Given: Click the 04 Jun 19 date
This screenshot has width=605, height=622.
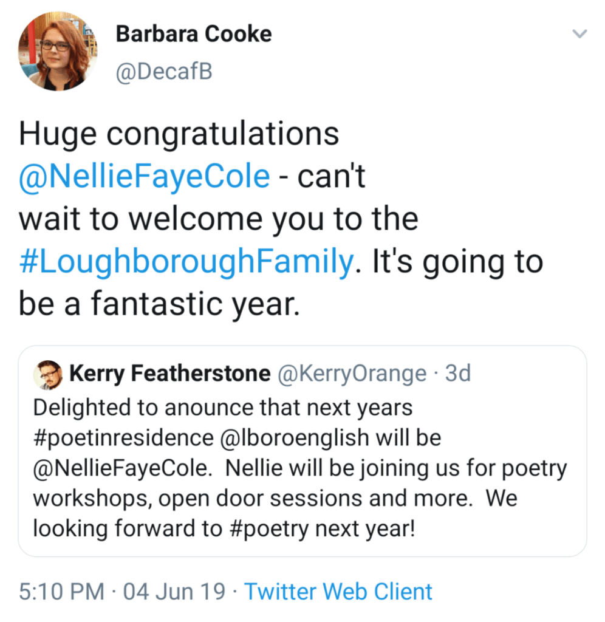Looking at the screenshot, I should click(x=174, y=591).
